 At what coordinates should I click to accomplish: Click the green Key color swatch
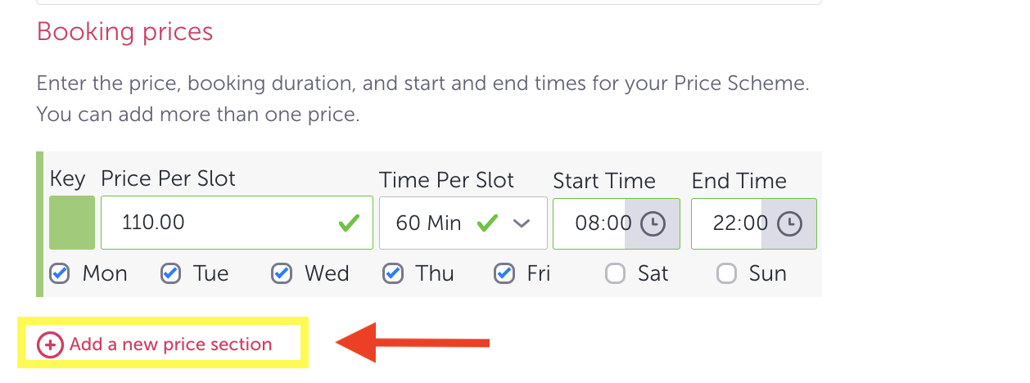pyautogui.click(x=72, y=223)
